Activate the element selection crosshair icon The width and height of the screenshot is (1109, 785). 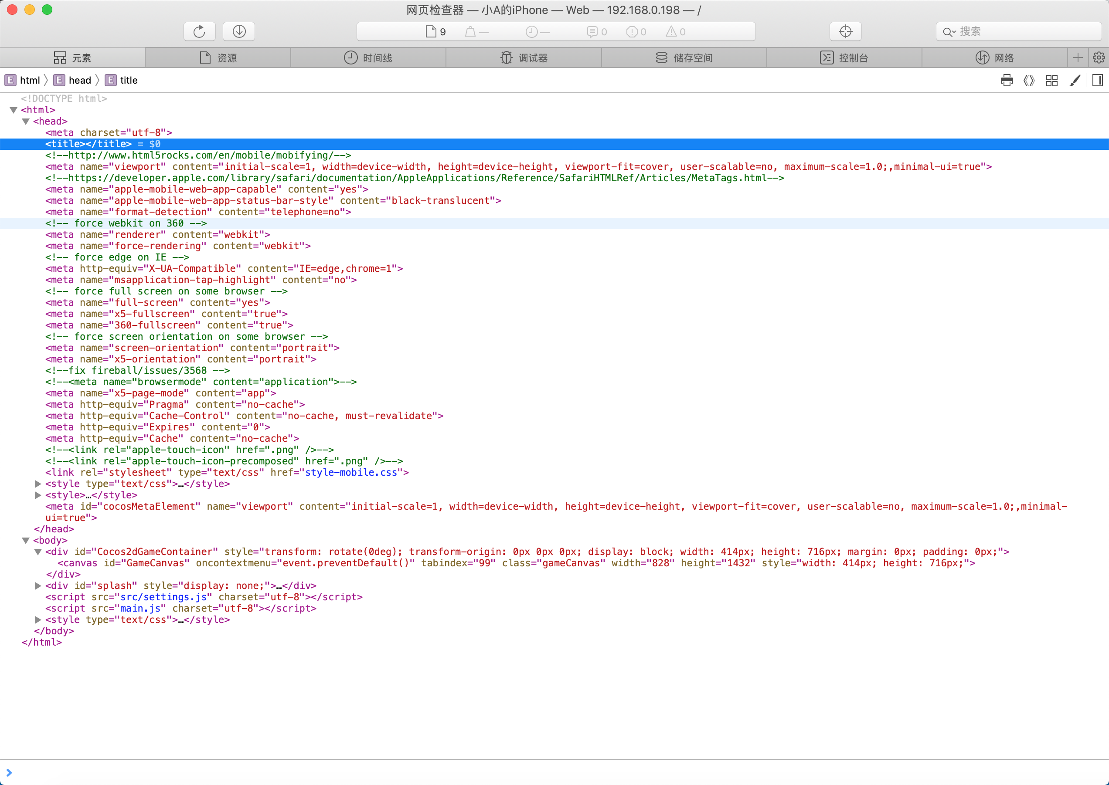[x=845, y=31]
